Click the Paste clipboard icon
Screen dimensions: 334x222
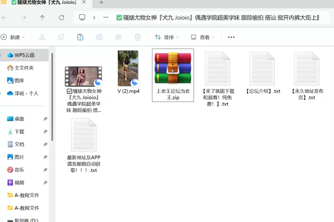80,37
